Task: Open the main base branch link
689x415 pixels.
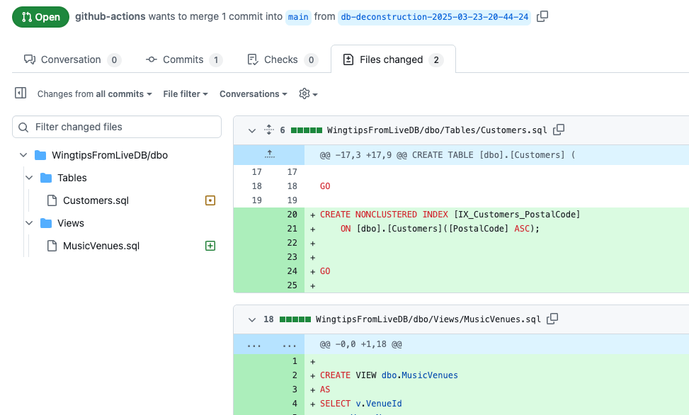Action: (x=298, y=17)
